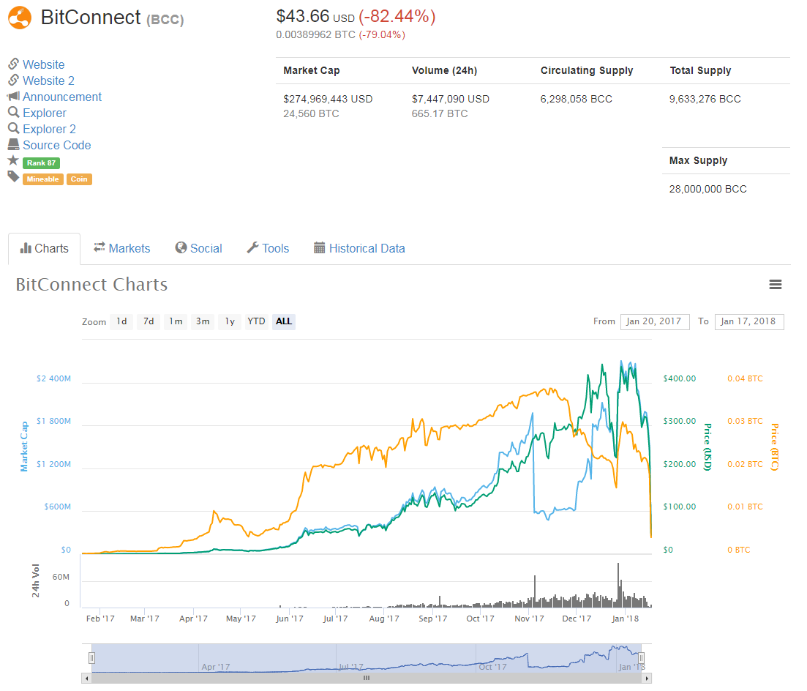Open the Source Code link
The width and height of the screenshot is (807, 691).
56,145
